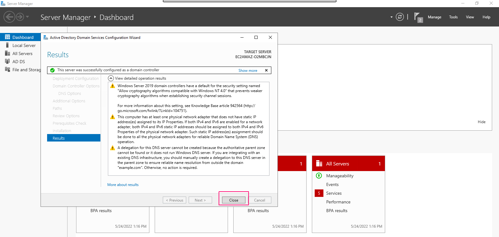
Task: Click the disabled Previous button
Action: (174, 200)
